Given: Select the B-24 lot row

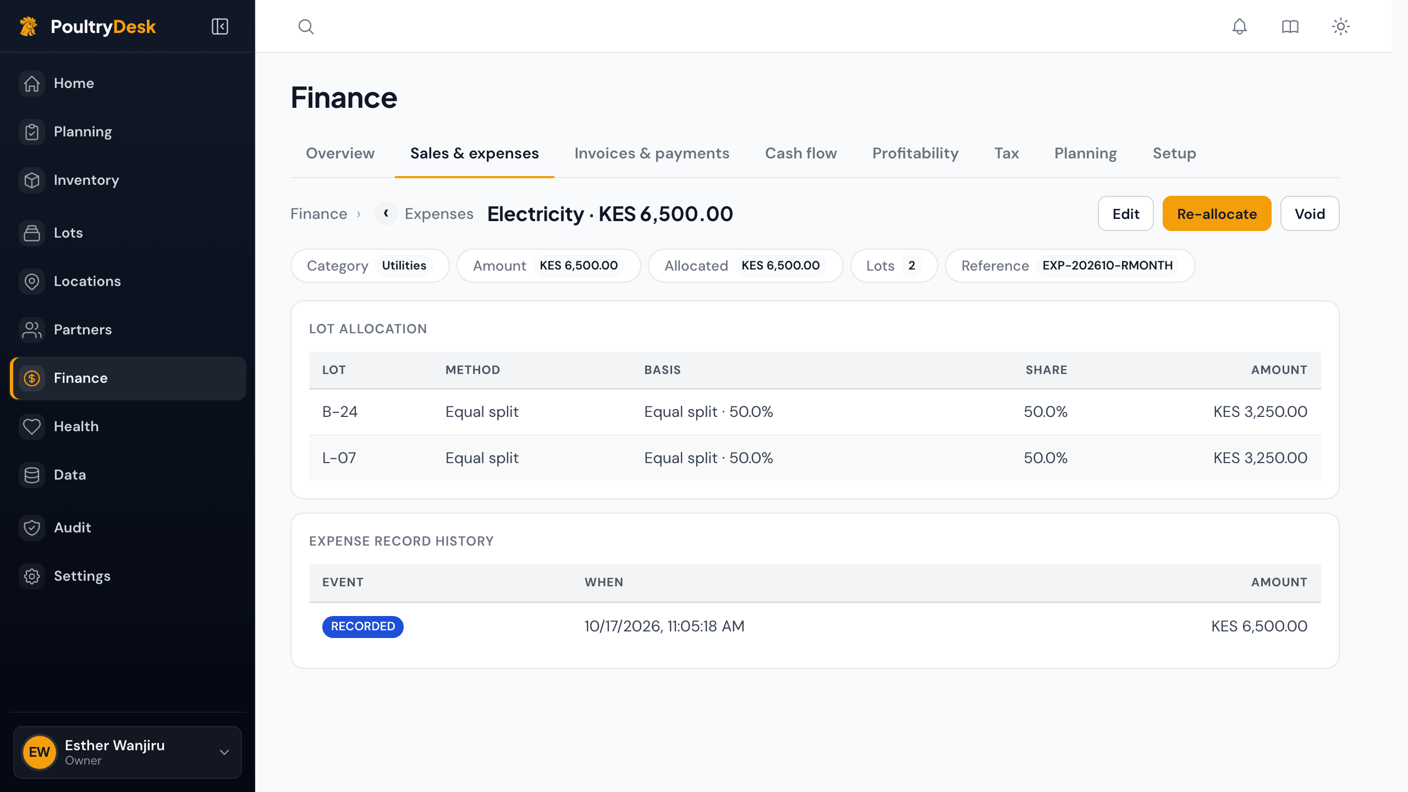Looking at the screenshot, I should [x=815, y=412].
